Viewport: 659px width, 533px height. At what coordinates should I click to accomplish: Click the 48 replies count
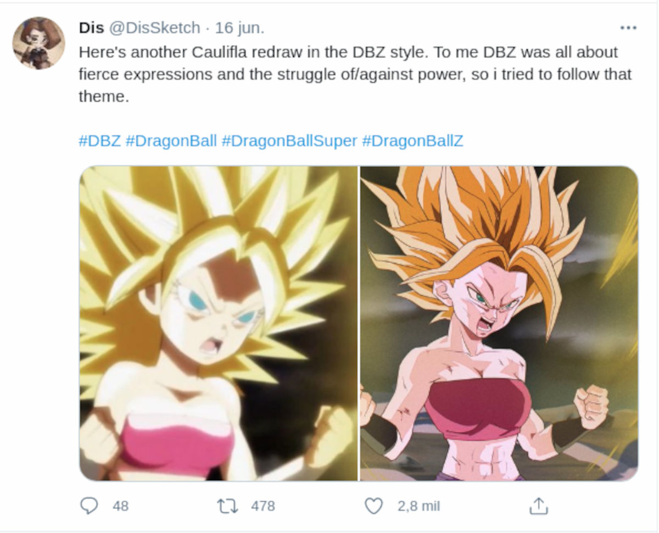point(120,506)
